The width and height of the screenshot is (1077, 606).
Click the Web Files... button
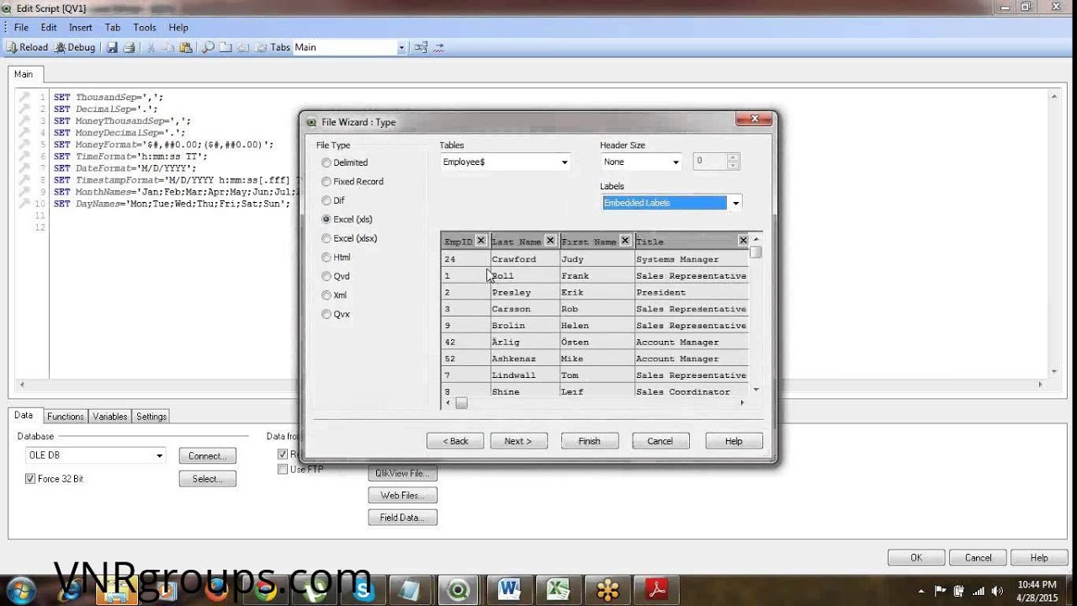point(402,496)
